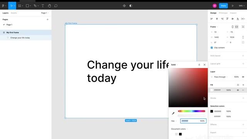The image size is (247, 139).
Task: Select the Comment tool
Action: pyautogui.click(x=56, y=6)
